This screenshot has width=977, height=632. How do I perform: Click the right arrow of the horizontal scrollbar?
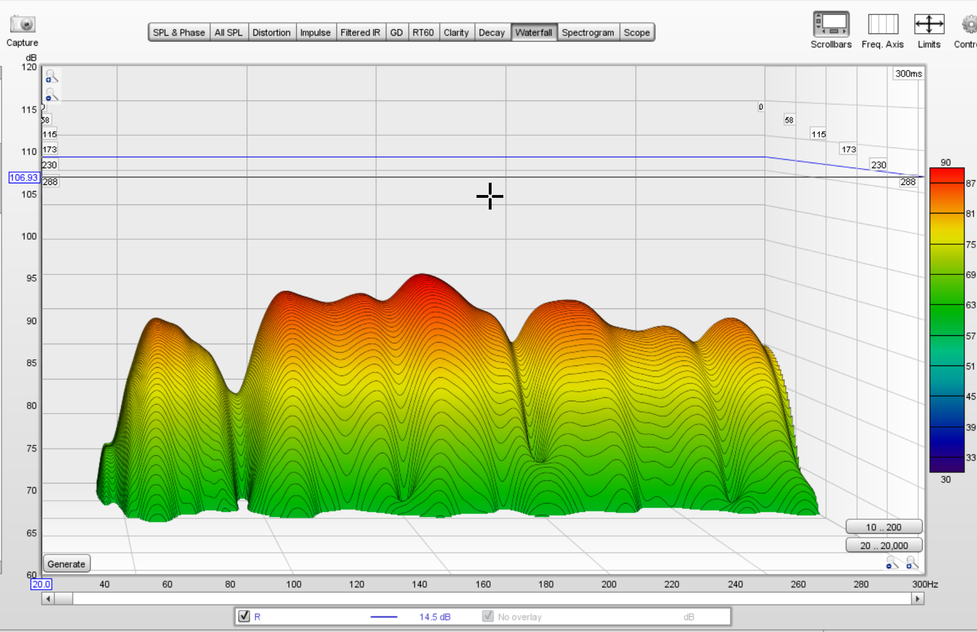[x=917, y=598]
